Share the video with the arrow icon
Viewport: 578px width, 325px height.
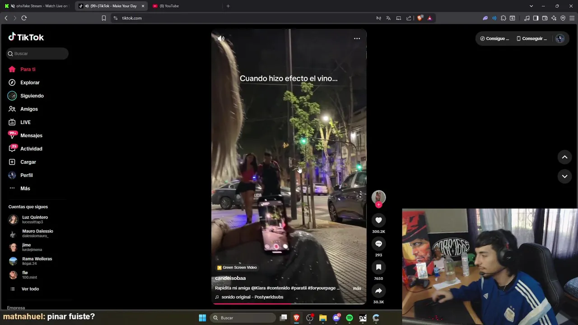pos(378,291)
